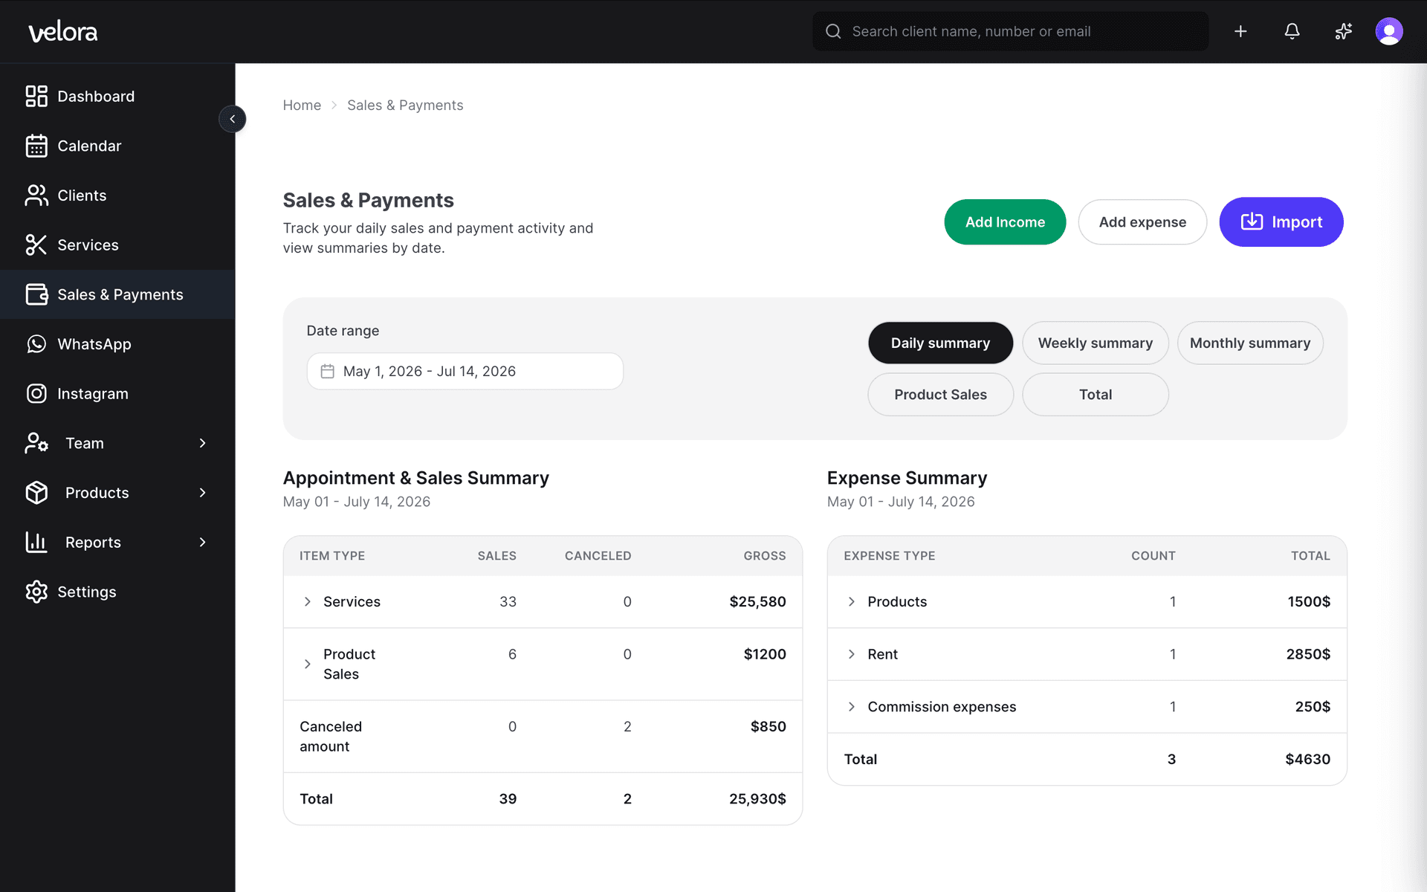Click the calendar icon in date range field

click(x=327, y=371)
